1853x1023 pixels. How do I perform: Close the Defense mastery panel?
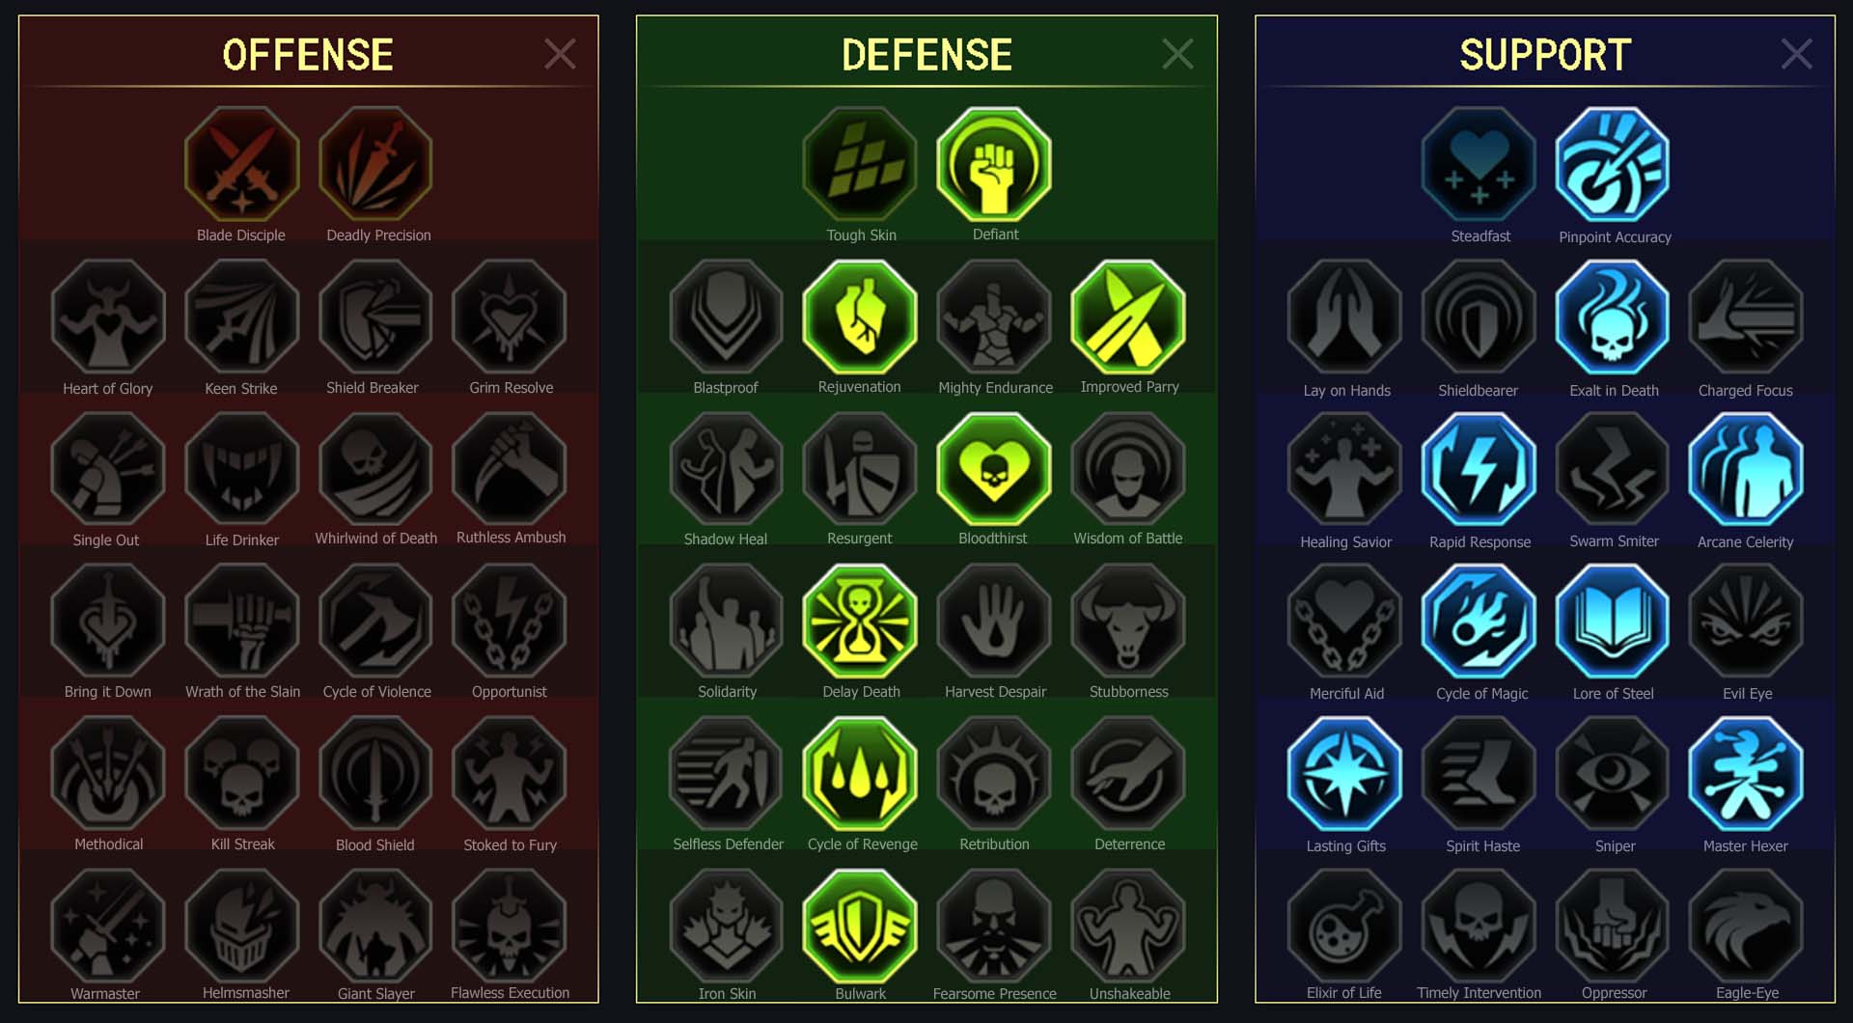click(x=1177, y=54)
